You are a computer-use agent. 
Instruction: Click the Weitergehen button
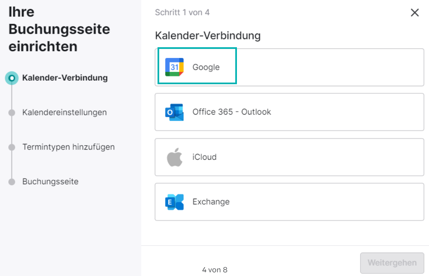(392, 263)
